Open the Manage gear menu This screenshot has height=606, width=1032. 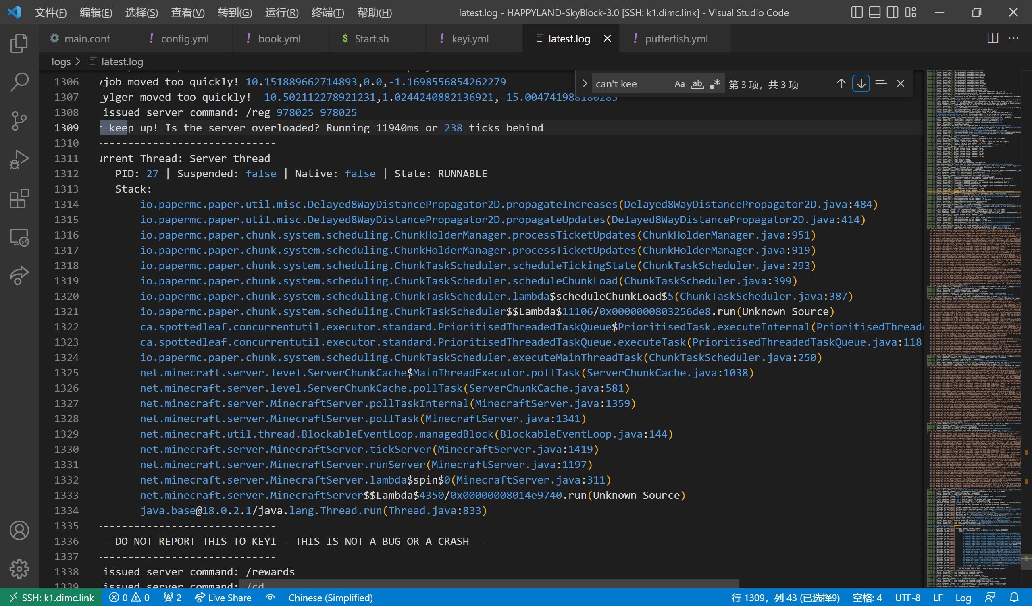coord(19,569)
